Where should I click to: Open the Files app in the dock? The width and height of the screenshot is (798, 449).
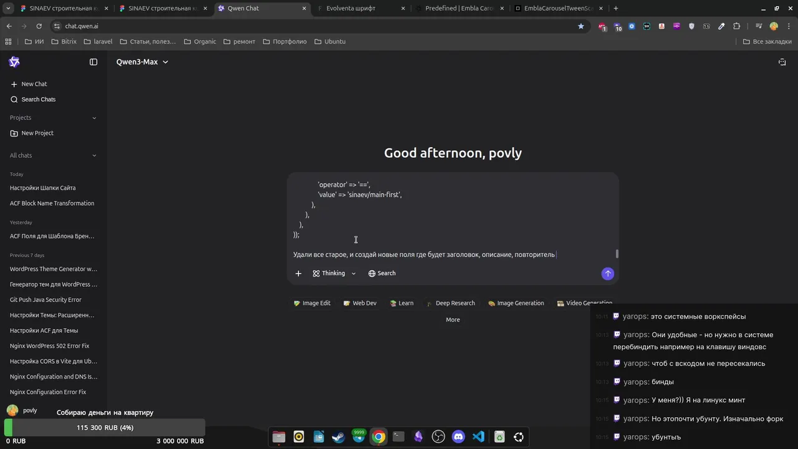pos(279,437)
